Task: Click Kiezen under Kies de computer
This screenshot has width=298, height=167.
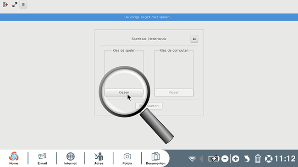Action: [174, 92]
